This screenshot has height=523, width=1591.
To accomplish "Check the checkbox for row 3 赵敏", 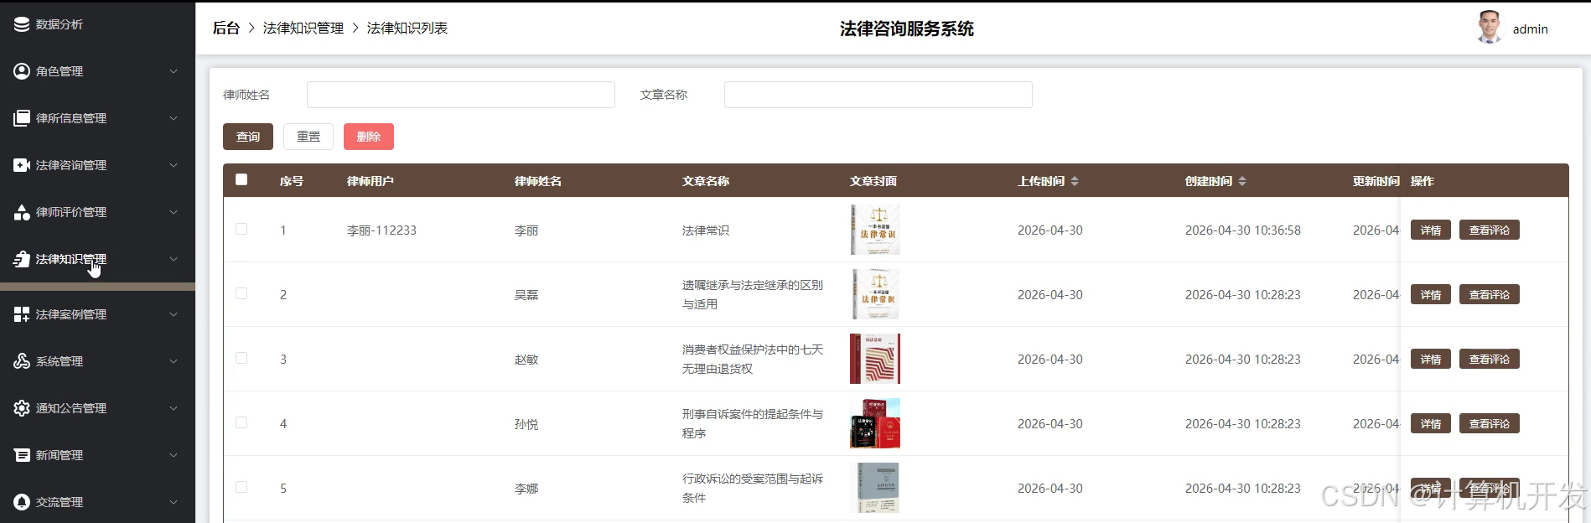I will pos(241,358).
